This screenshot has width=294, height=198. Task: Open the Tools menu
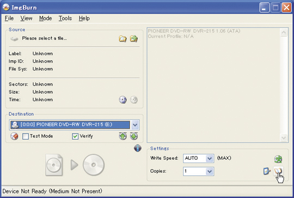(65, 18)
